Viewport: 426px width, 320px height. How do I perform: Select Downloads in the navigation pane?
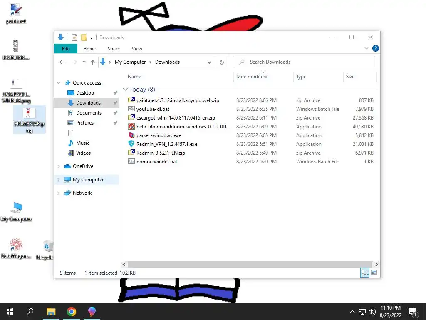[x=88, y=103]
